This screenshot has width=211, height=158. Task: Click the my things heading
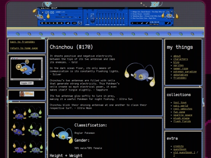(x=180, y=47)
